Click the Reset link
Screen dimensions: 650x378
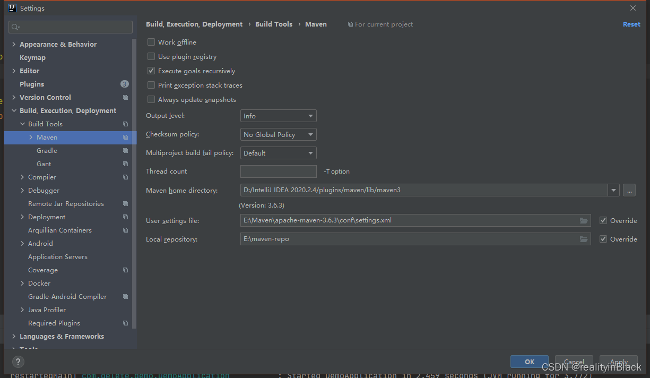631,24
